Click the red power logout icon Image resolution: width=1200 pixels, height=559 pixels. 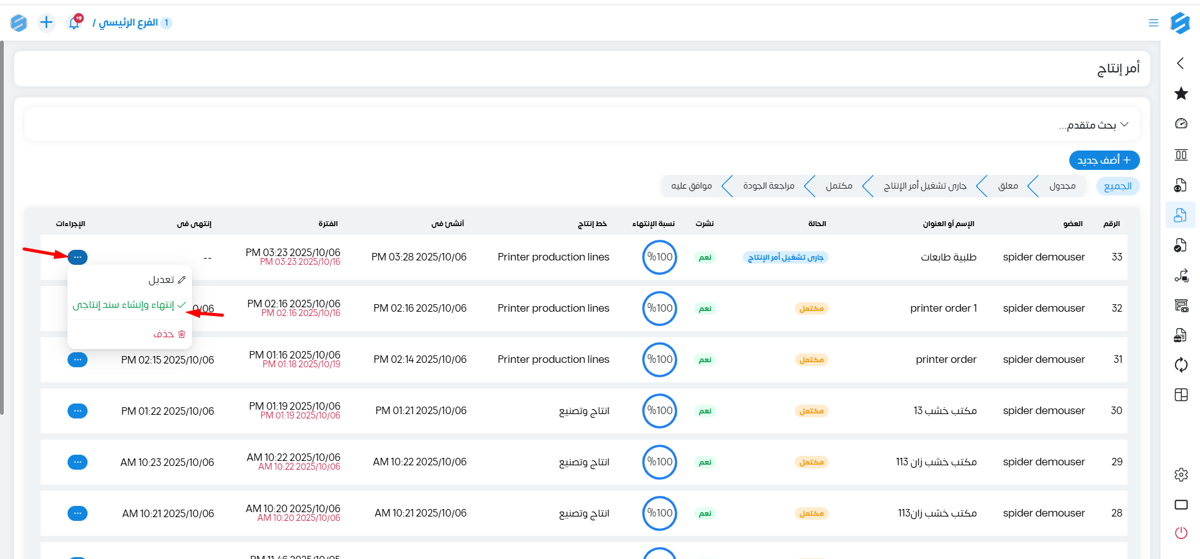tap(1181, 533)
